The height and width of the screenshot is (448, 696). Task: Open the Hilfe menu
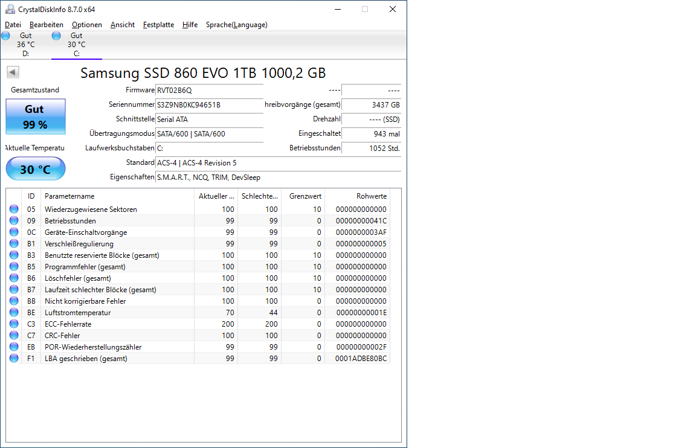(190, 25)
